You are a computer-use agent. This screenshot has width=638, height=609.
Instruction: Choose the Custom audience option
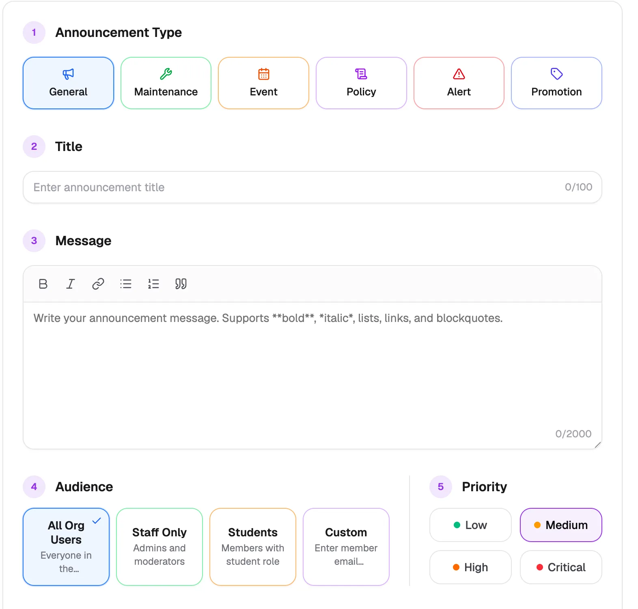click(346, 547)
